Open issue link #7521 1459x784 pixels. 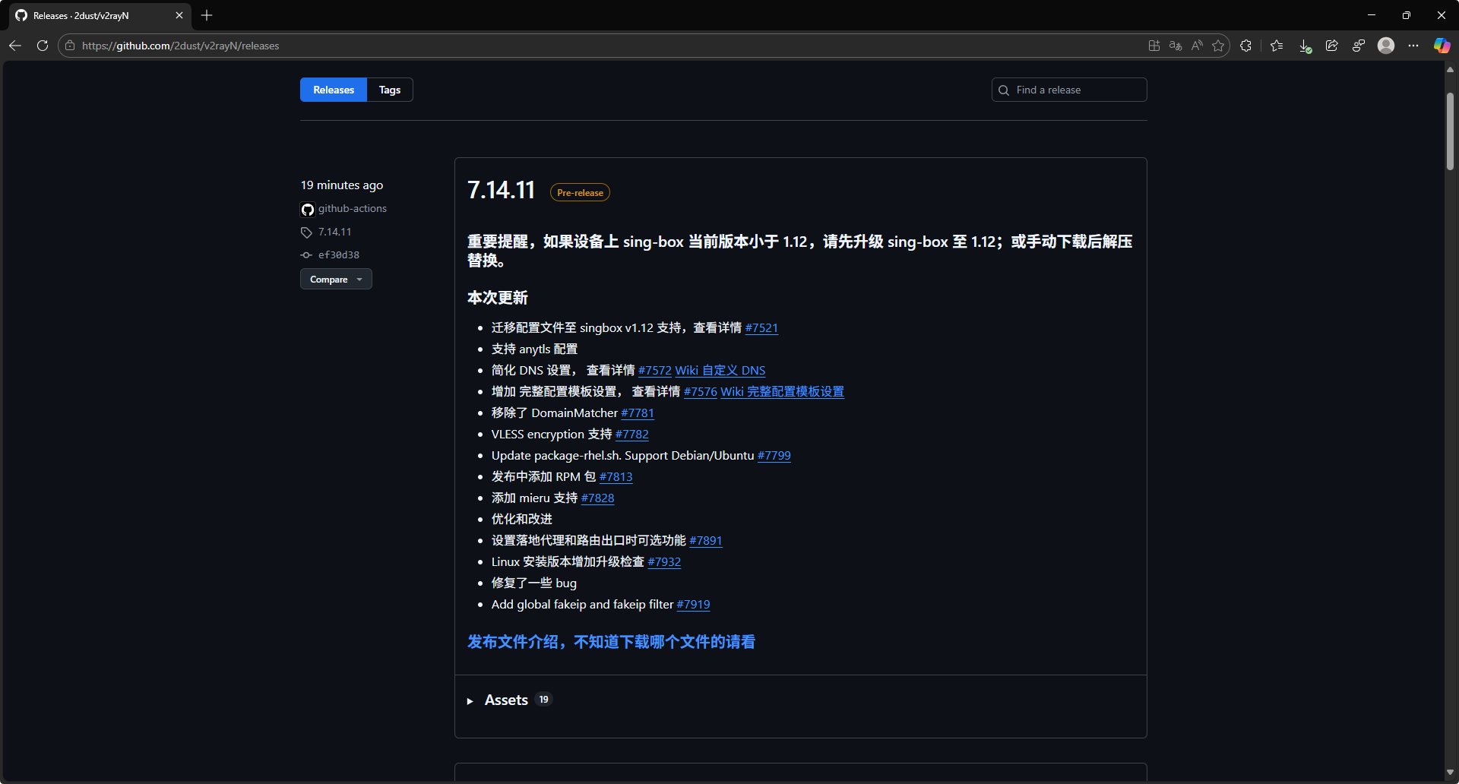coord(761,327)
